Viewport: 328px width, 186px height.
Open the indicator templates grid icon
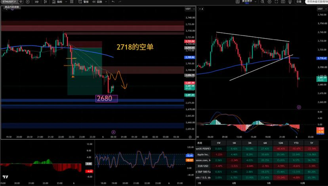[72, 2]
